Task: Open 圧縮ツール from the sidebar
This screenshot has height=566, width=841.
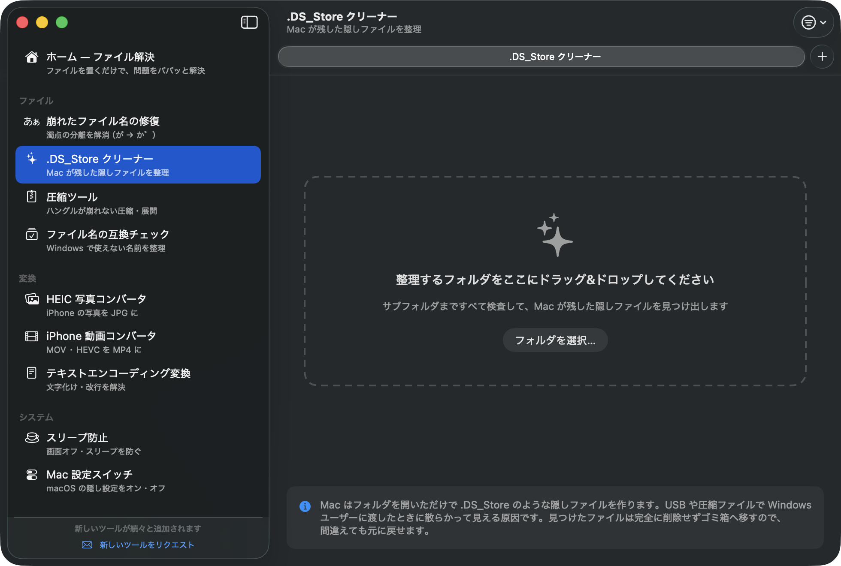Action: [138, 203]
